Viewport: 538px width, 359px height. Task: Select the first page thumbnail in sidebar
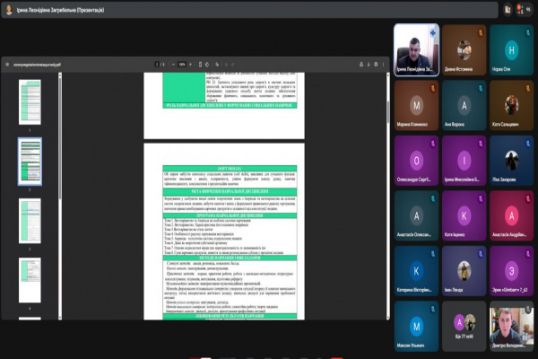(x=30, y=97)
